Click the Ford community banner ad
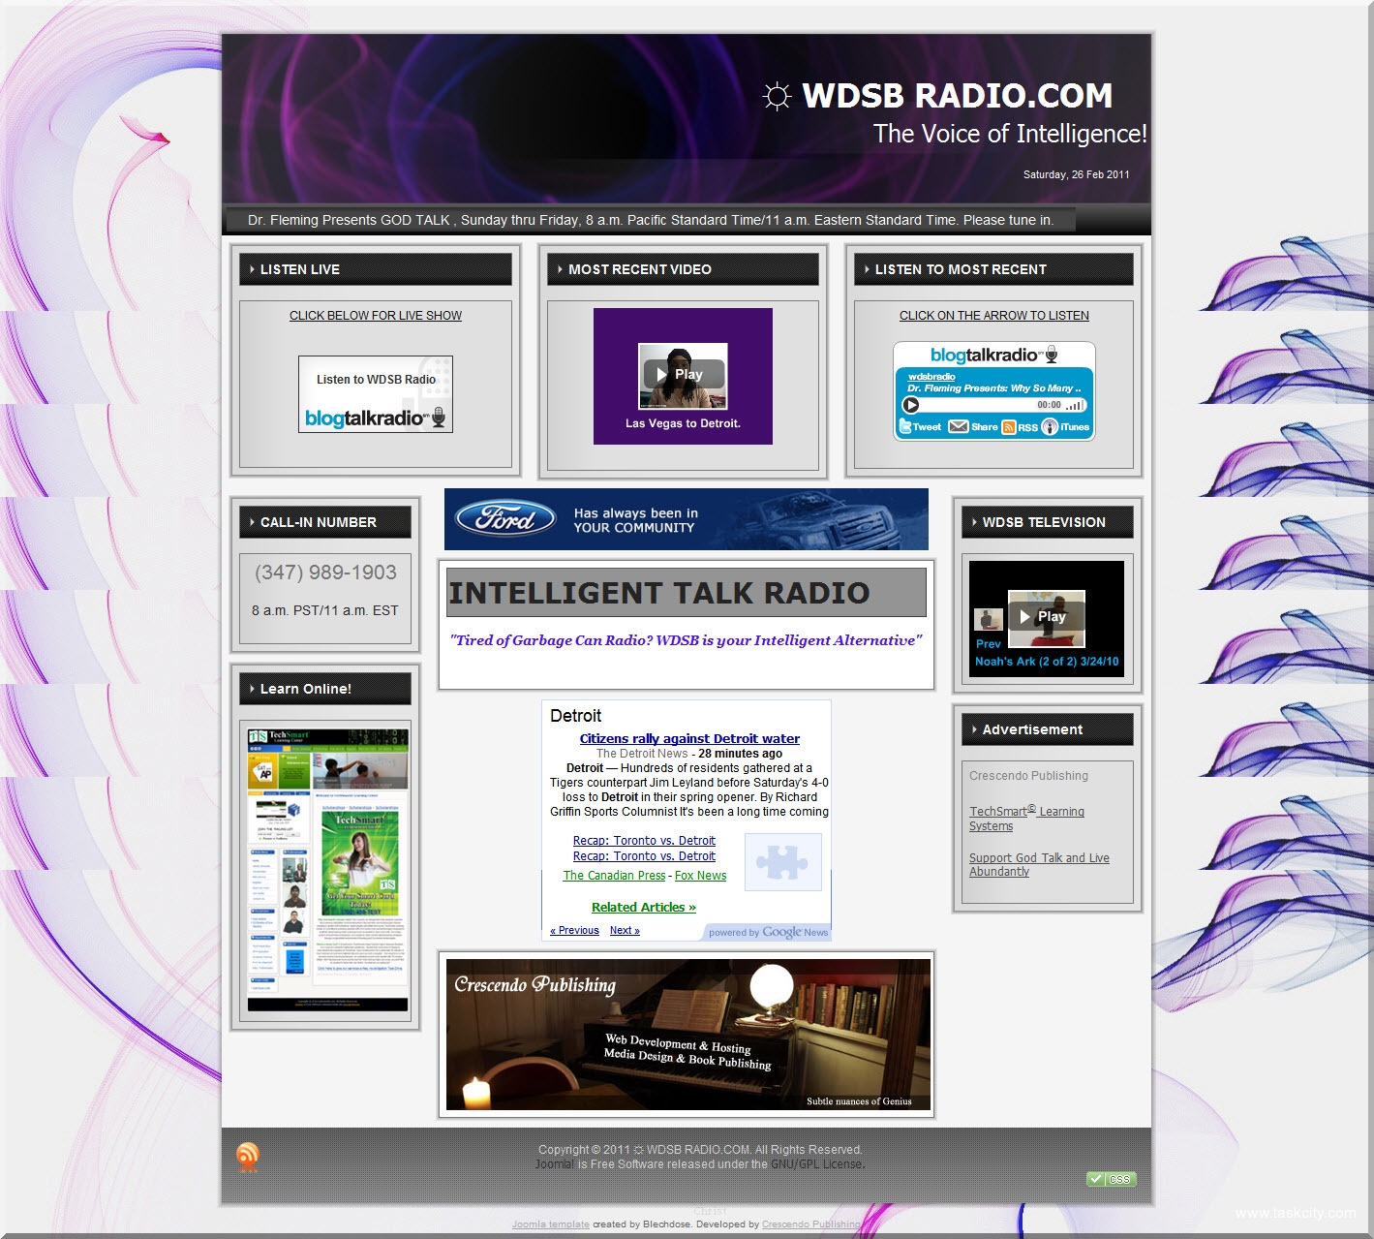The width and height of the screenshot is (1374, 1239). click(687, 519)
